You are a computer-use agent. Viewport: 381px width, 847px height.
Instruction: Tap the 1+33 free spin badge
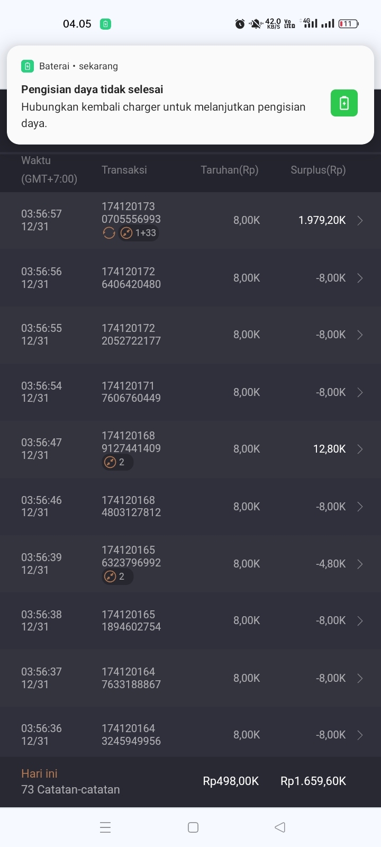[x=139, y=233]
